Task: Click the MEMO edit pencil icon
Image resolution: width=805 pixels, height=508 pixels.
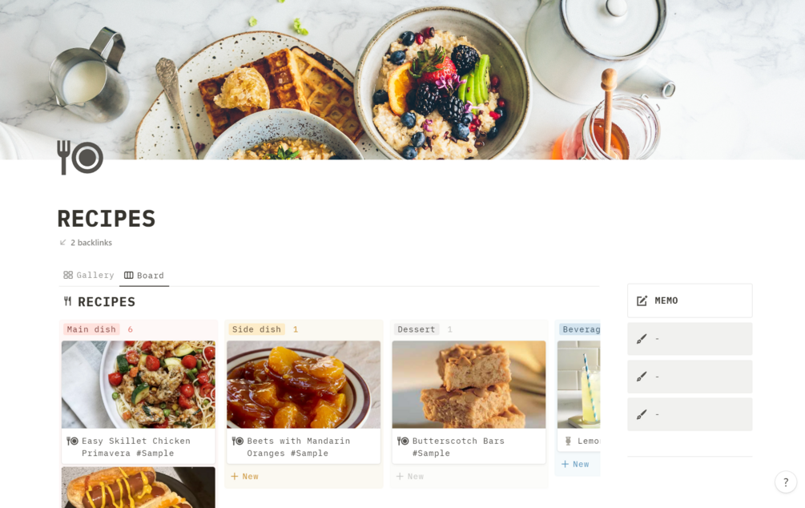Action: pyautogui.click(x=642, y=301)
